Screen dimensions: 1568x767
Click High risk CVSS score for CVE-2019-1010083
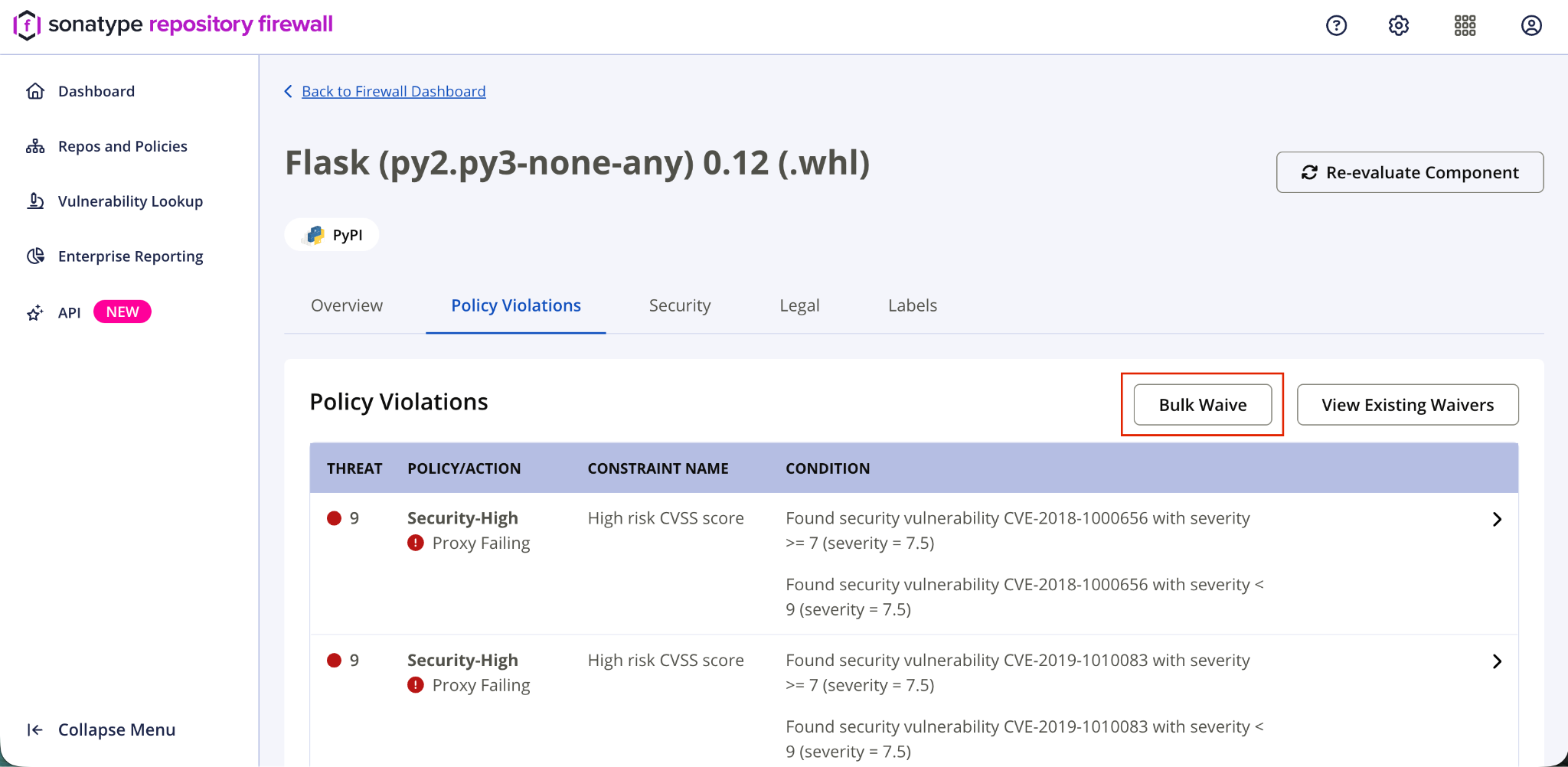pyautogui.click(x=666, y=660)
